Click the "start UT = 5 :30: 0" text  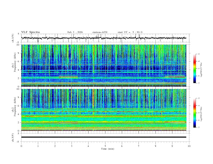pos(130,32)
